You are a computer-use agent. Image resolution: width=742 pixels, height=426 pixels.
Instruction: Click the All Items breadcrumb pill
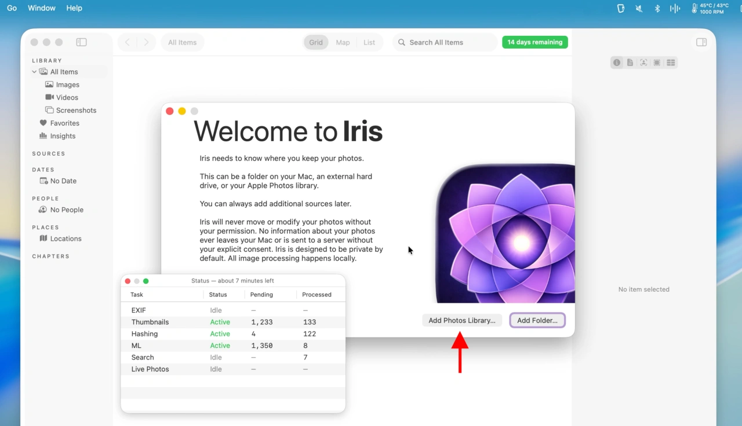pyautogui.click(x=182, y=42)
